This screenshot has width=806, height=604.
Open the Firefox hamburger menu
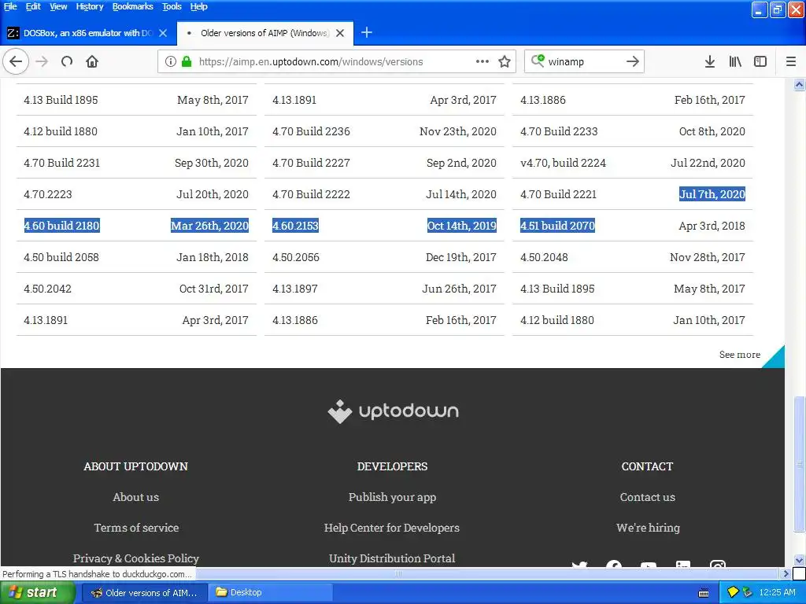coord(791,61)
